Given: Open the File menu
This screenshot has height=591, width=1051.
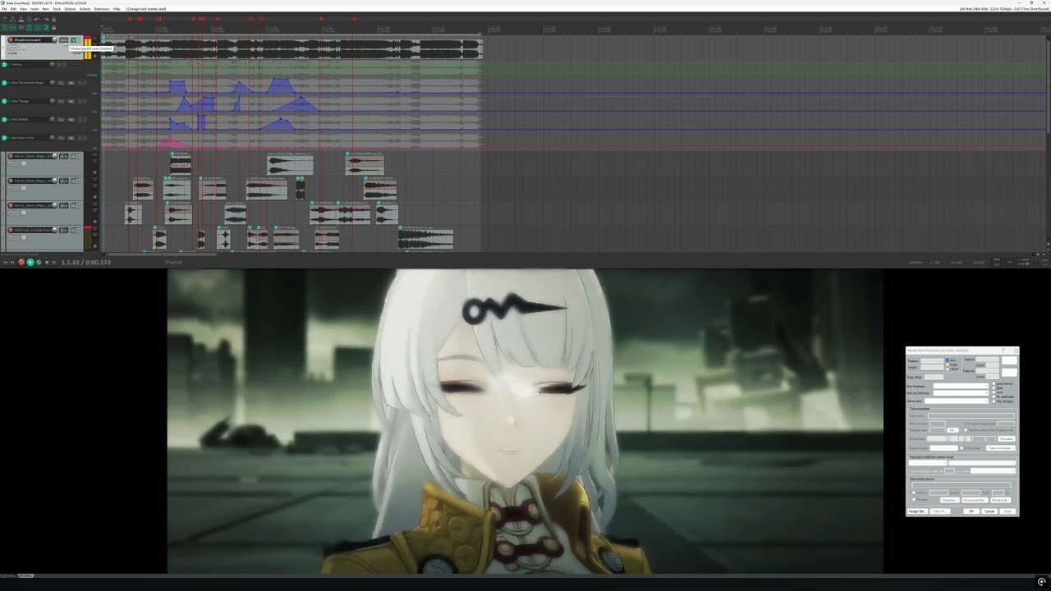Looking at the screenshot, I should click(x=4, y=9).
